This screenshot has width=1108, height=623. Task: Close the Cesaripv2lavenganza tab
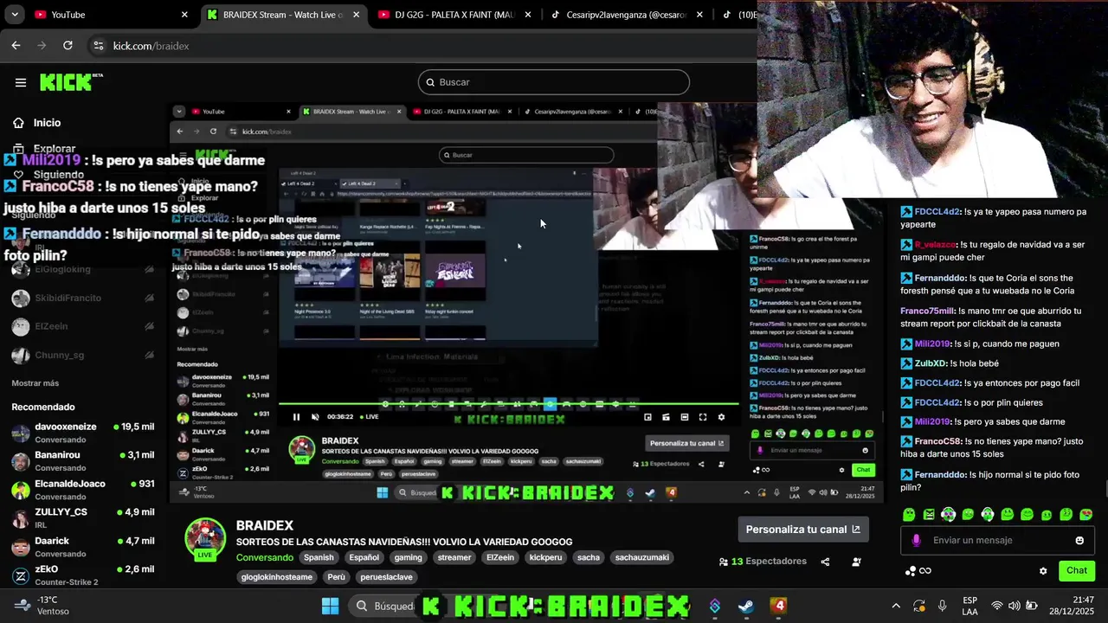click(700, 15)
